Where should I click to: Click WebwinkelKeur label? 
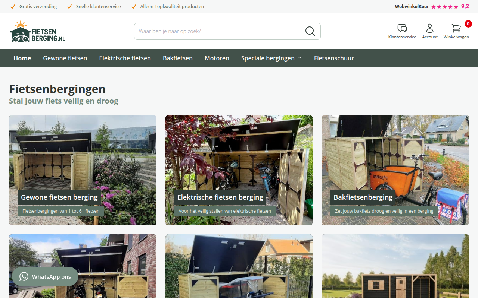point(412,7)
